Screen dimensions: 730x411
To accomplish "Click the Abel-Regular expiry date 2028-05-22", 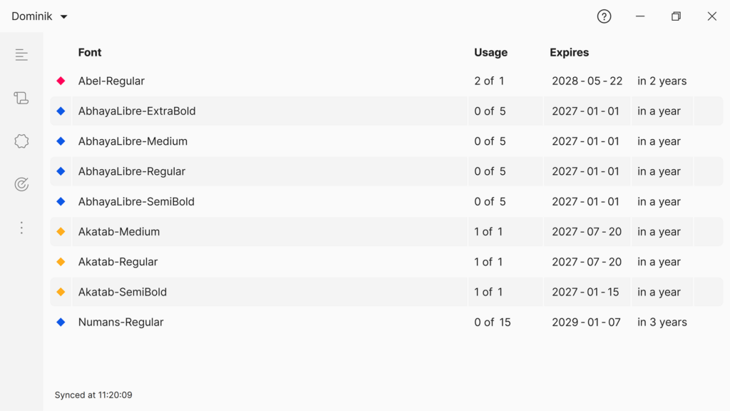I will (x=587, y=81).
